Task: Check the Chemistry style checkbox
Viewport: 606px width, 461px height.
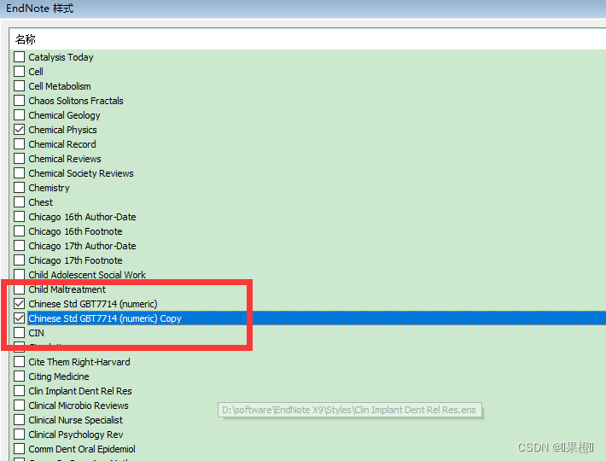Action: [x=20, y=188]
